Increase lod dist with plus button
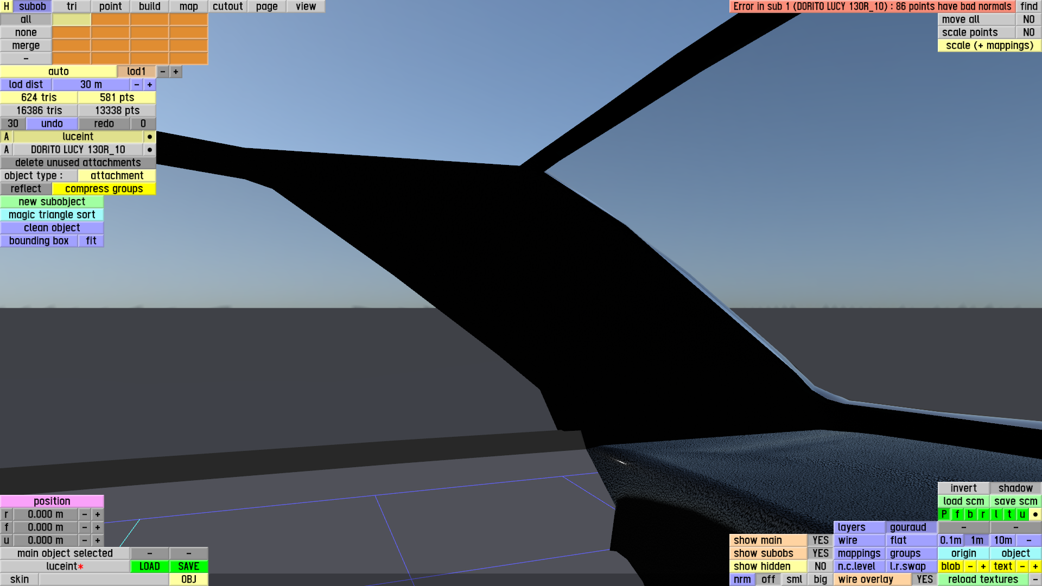Screen dimensions: 1042x586 (x=149, y=85)
